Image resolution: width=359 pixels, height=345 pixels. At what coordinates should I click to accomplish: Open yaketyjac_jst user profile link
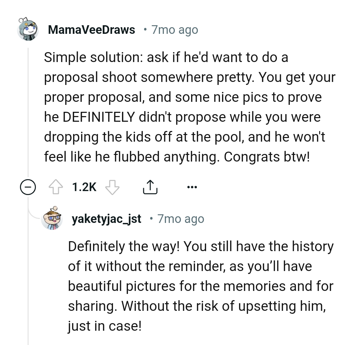pos(106,219)
